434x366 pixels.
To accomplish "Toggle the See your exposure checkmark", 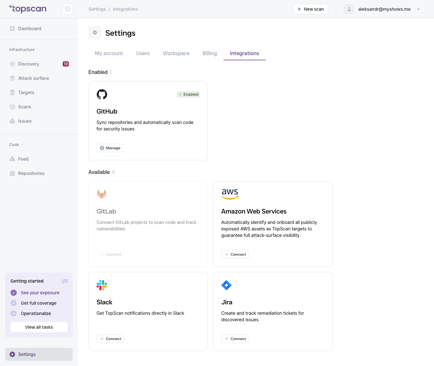I will (x=14, y=293).
